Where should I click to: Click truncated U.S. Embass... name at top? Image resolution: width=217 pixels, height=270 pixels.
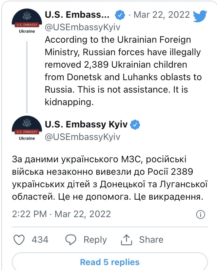pyautogui.click(x=77, y=14)
